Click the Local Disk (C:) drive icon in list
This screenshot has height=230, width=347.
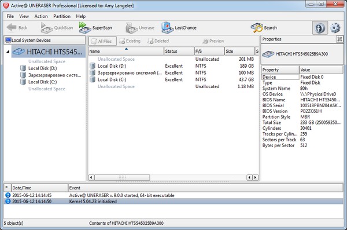(x=93, y=79)
